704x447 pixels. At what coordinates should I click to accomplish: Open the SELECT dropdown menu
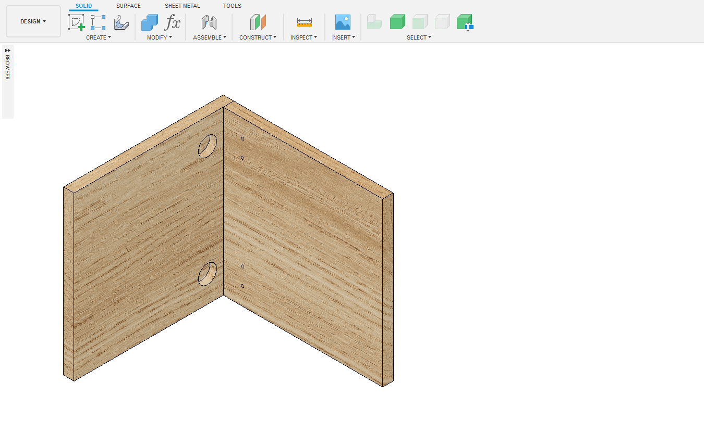(x=419, y=37)
